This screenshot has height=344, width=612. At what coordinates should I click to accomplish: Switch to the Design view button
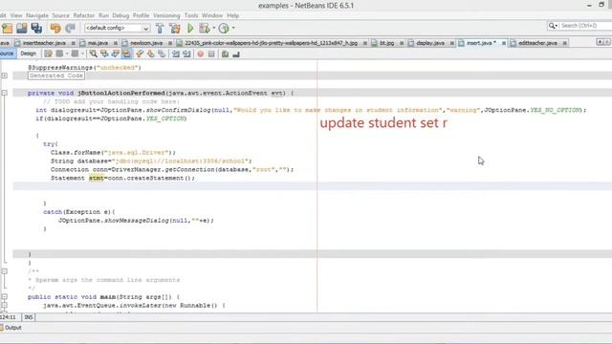tap(28, 54)
